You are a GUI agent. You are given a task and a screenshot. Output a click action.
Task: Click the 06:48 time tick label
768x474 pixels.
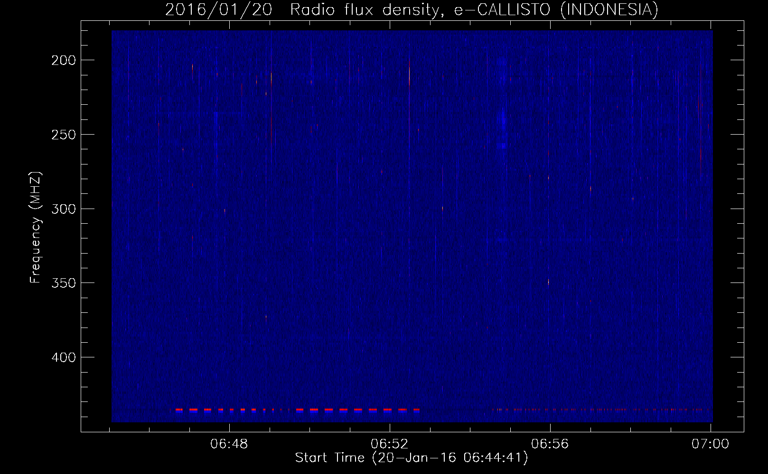[229, 444]
